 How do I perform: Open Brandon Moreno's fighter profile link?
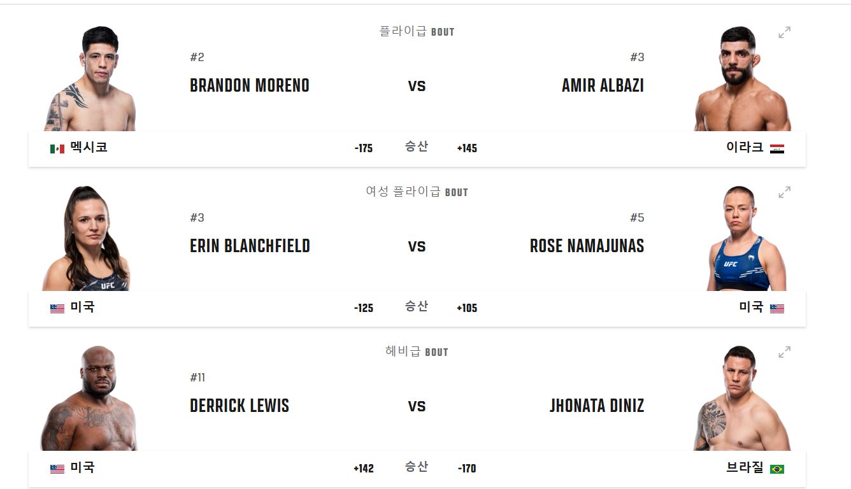pyautogui.click(x=250, y=86)
